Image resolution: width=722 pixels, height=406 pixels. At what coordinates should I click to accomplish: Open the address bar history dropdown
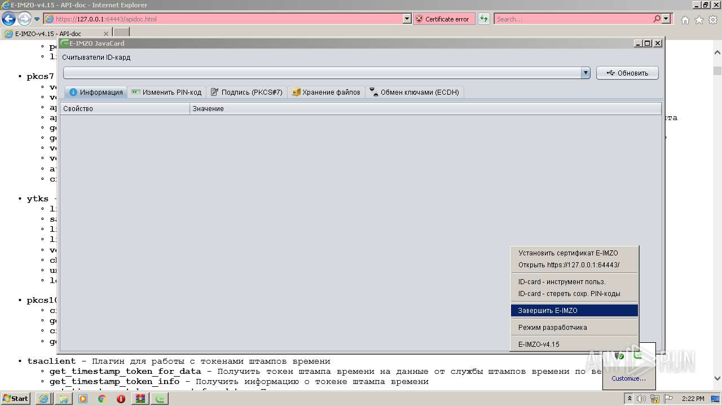407,19
